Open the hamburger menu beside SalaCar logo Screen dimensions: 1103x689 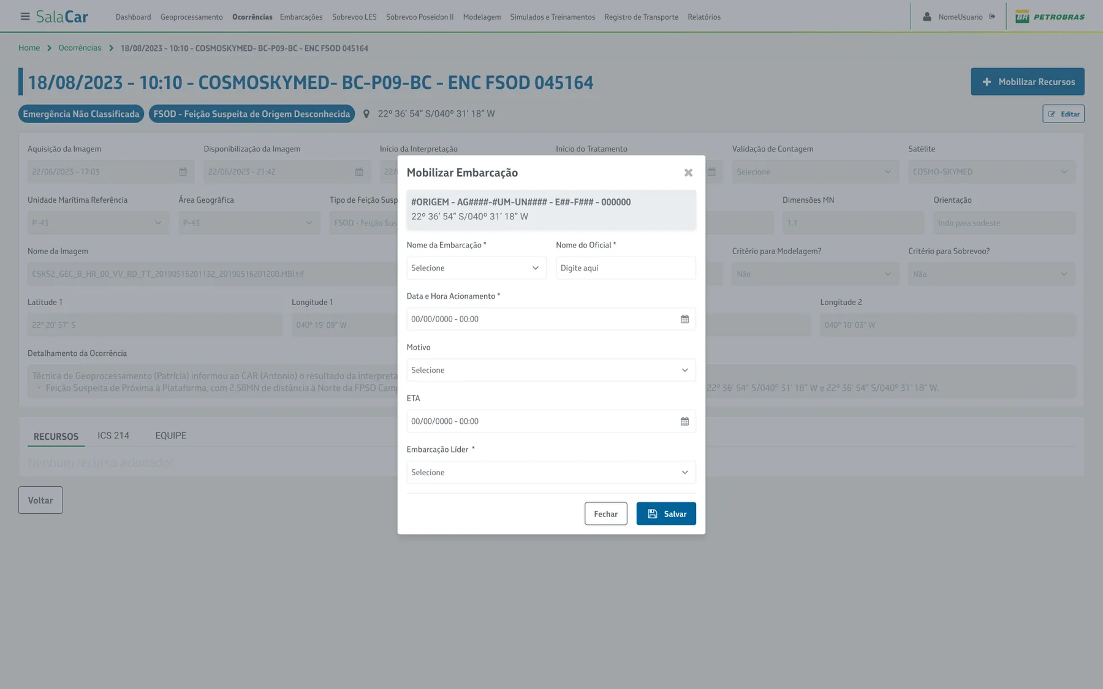click(25, 17)
